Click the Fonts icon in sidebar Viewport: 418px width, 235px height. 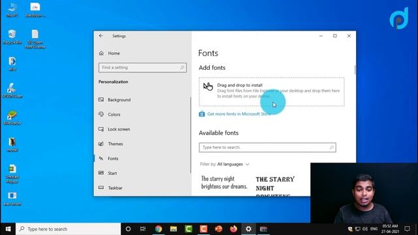pyautogui.click(x=101, y=158)
